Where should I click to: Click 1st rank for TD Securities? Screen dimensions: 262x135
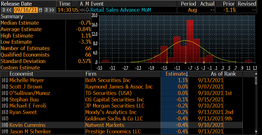228,93
